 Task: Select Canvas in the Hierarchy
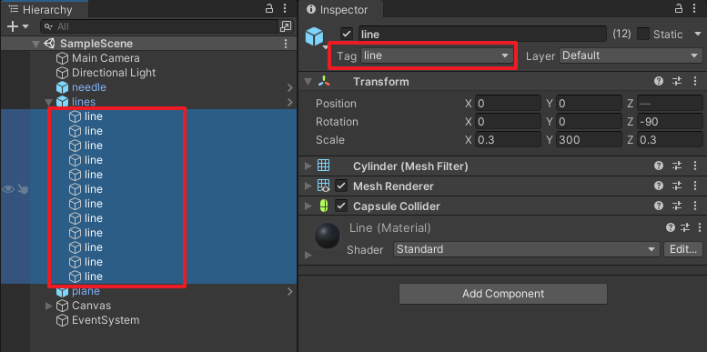pyautogui.click(x=91, y=306)
